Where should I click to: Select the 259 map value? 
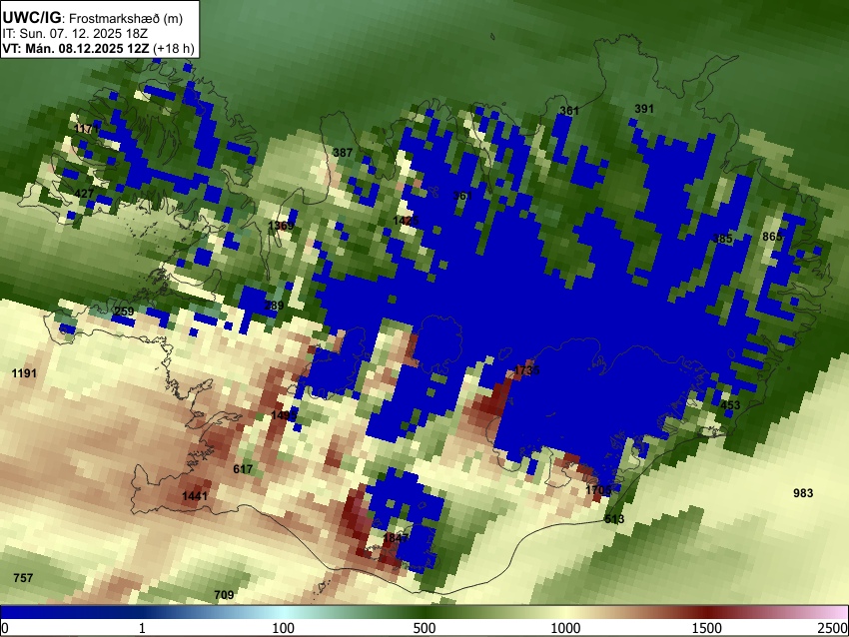(124, 312)
